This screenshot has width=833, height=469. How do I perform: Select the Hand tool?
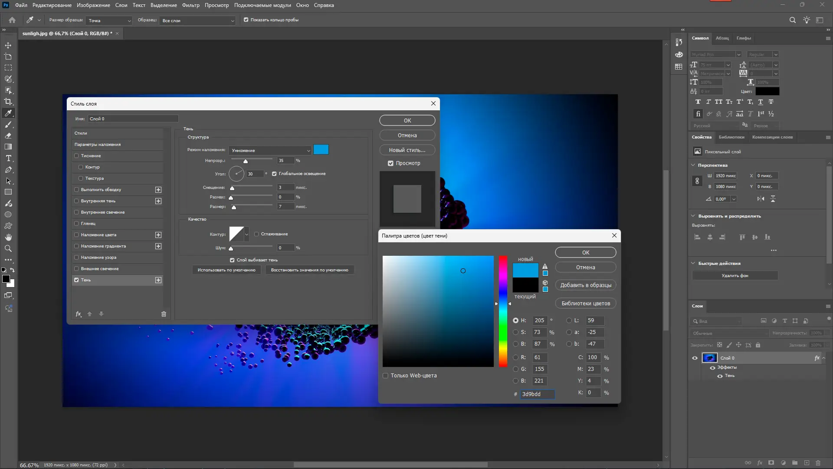(8, 237)
